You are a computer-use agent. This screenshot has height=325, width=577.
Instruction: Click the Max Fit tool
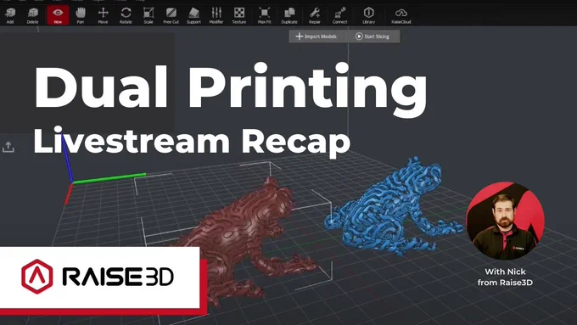pos(264,15)
